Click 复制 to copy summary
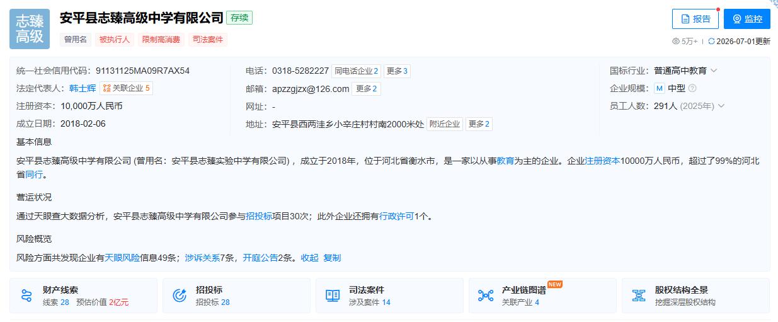Viewport: 778px width, 322px height. click(x=332, y=258)
